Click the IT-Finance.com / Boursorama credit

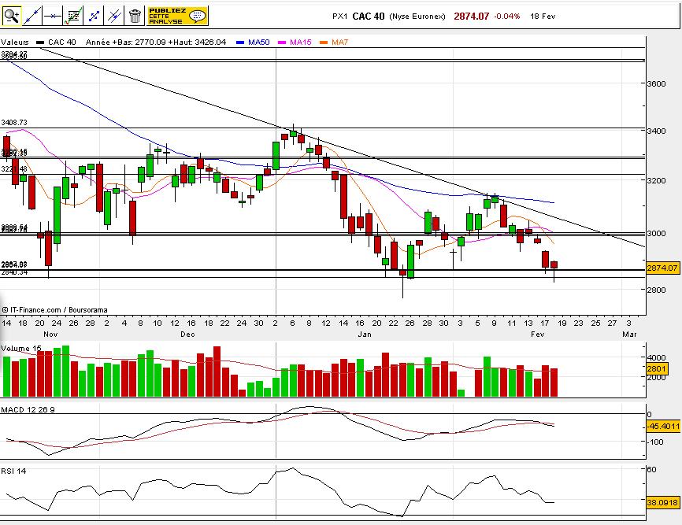(x=54, y=310)
